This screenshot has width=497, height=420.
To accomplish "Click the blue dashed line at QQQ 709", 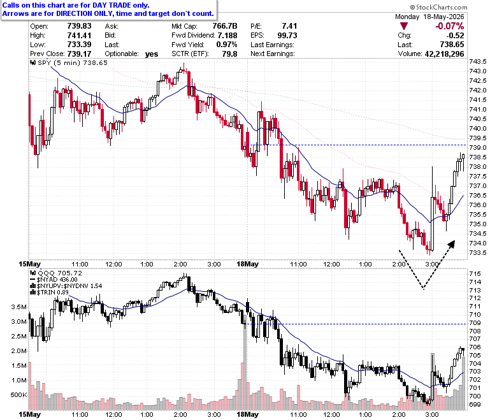I will coord(356,324).
